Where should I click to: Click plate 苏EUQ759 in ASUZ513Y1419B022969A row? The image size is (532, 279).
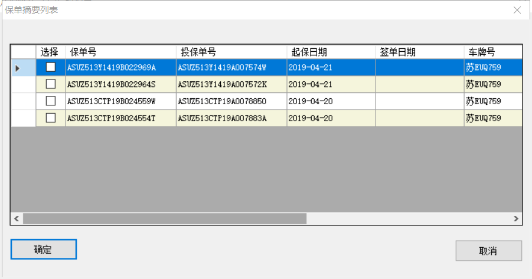493,67
